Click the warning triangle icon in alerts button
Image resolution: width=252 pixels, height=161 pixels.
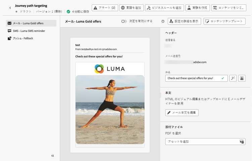95,8
